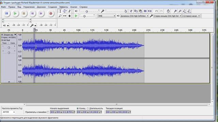Viewport: 218px width, 122px height.
Task: Click the Cut (scissors) icon
Action: click(131, 11)
